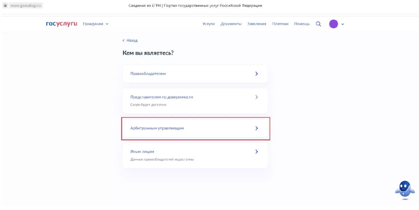The width and height of the screenshot is (419, 210).
Task: Click arrow icon on Правообладателем card
Action: [x=256, y=74]
